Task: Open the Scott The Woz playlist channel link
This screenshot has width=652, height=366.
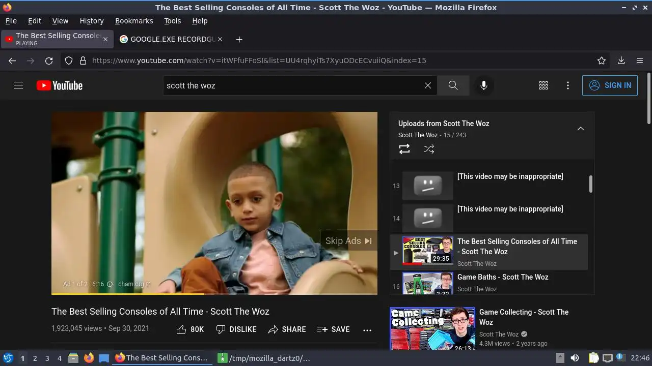Action: point(418,135)
